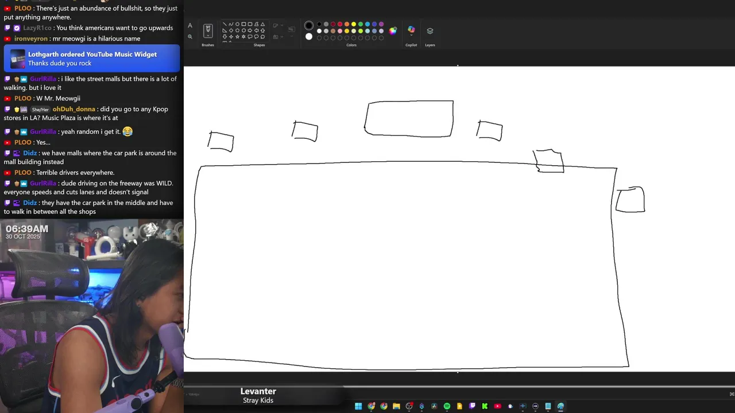Open YouTube from the taskbar
The width and height of the screenshot is (735, 413).
point(497,406)
